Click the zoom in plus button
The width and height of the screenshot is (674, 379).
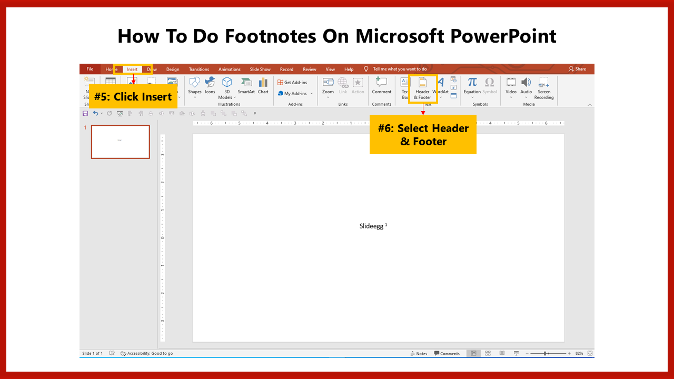(569, 353)
